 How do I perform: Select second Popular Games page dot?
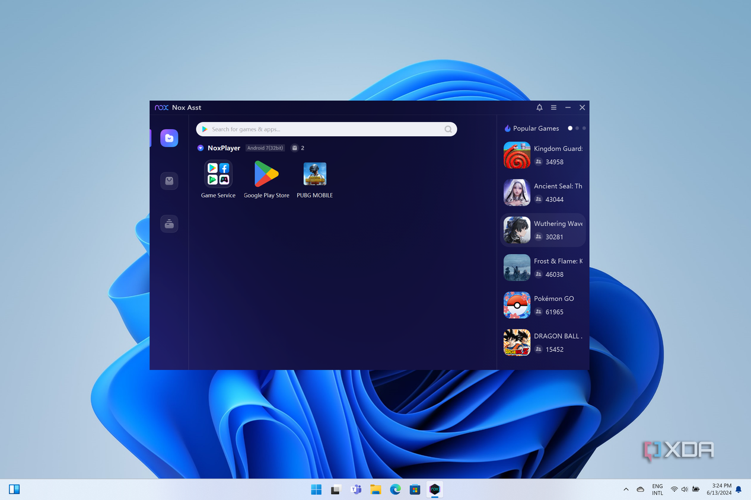(x=577, y=128)
